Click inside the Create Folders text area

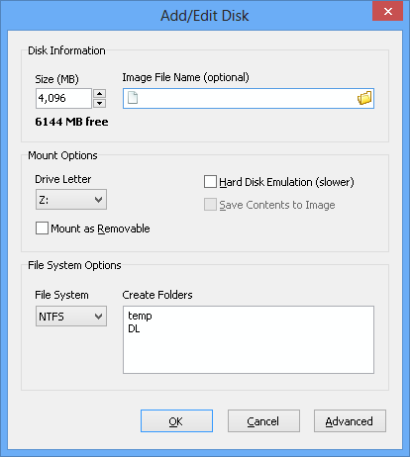coord(249,340)
